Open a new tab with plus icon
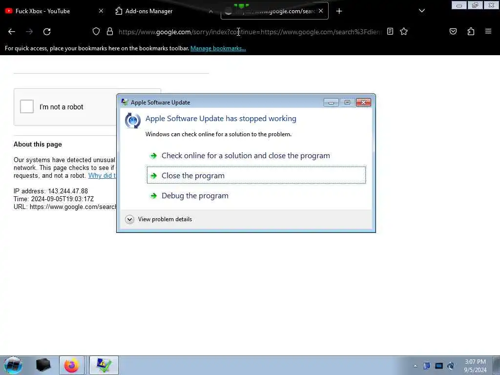 [339, 11]
